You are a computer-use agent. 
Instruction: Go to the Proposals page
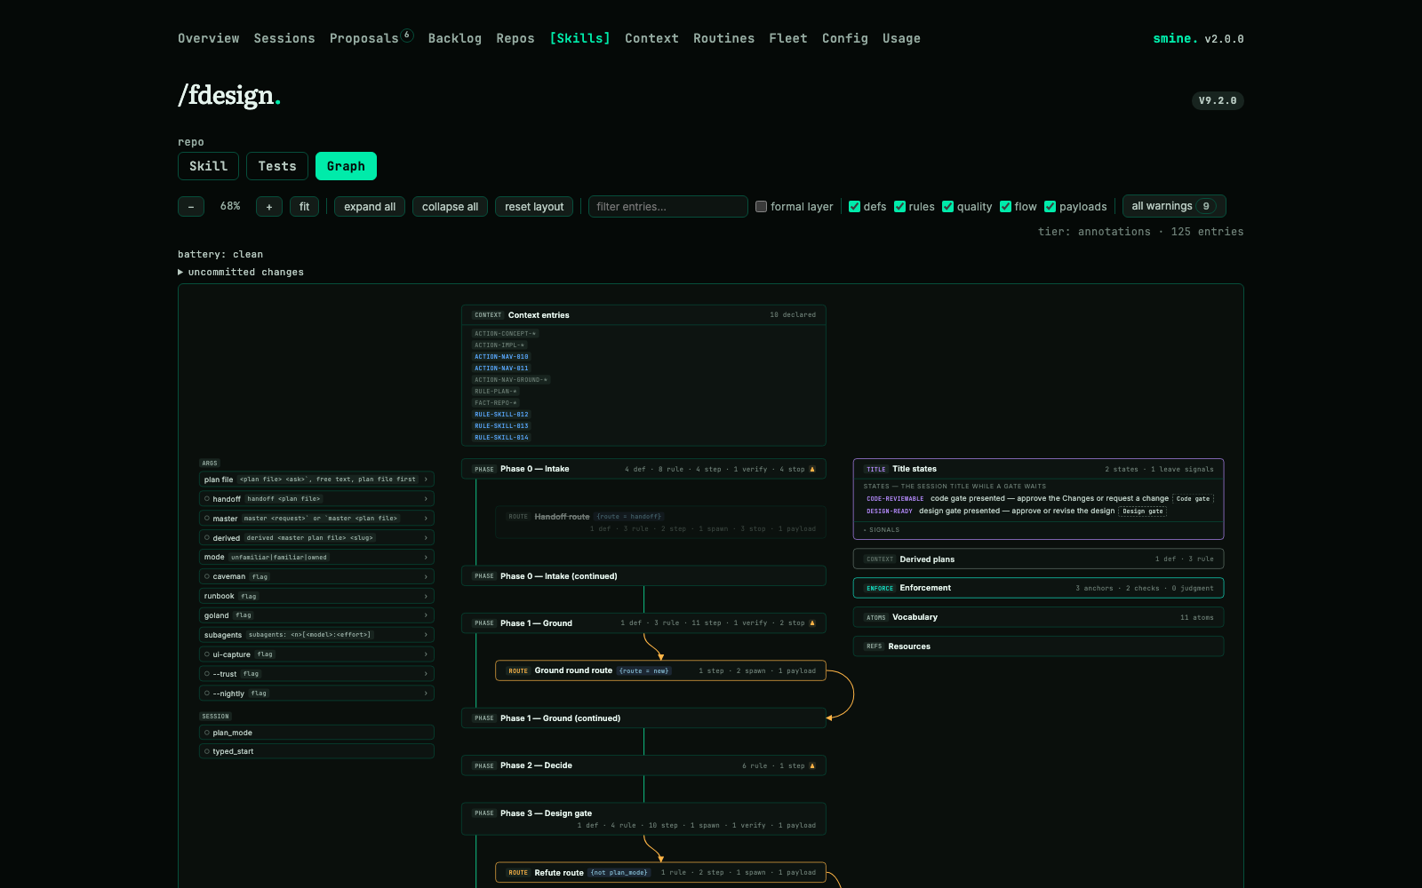[x=364, y=38]
